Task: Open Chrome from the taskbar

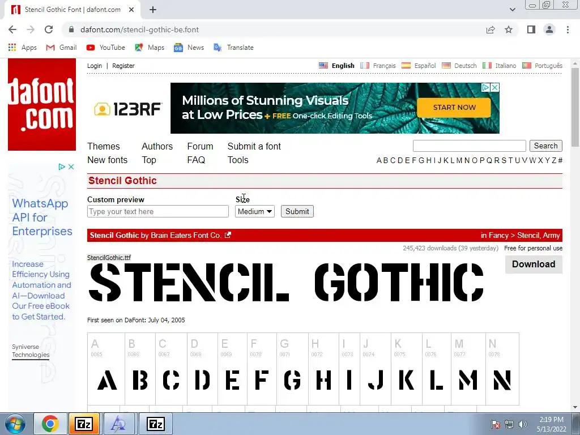Action: click(50, 424)
